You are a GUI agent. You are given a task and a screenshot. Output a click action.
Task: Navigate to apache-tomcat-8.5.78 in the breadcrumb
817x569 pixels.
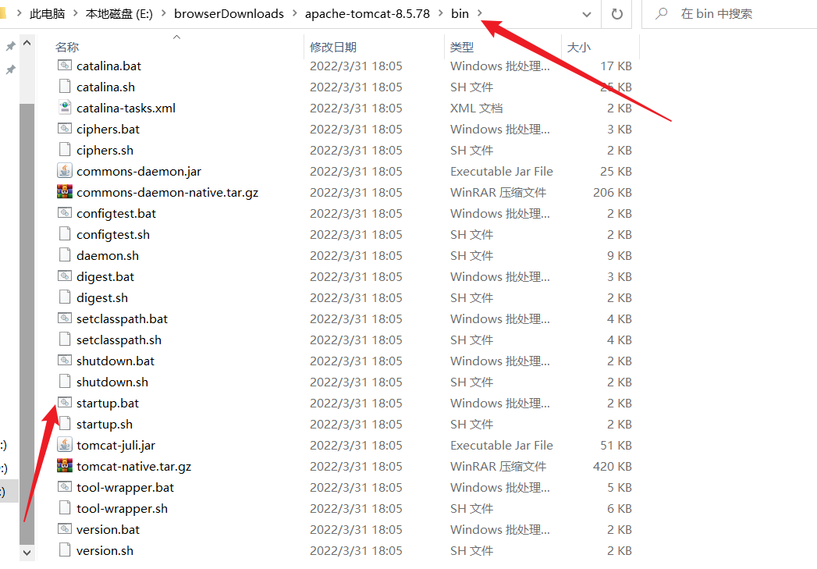pyautogui.click(x=368, y=13)
